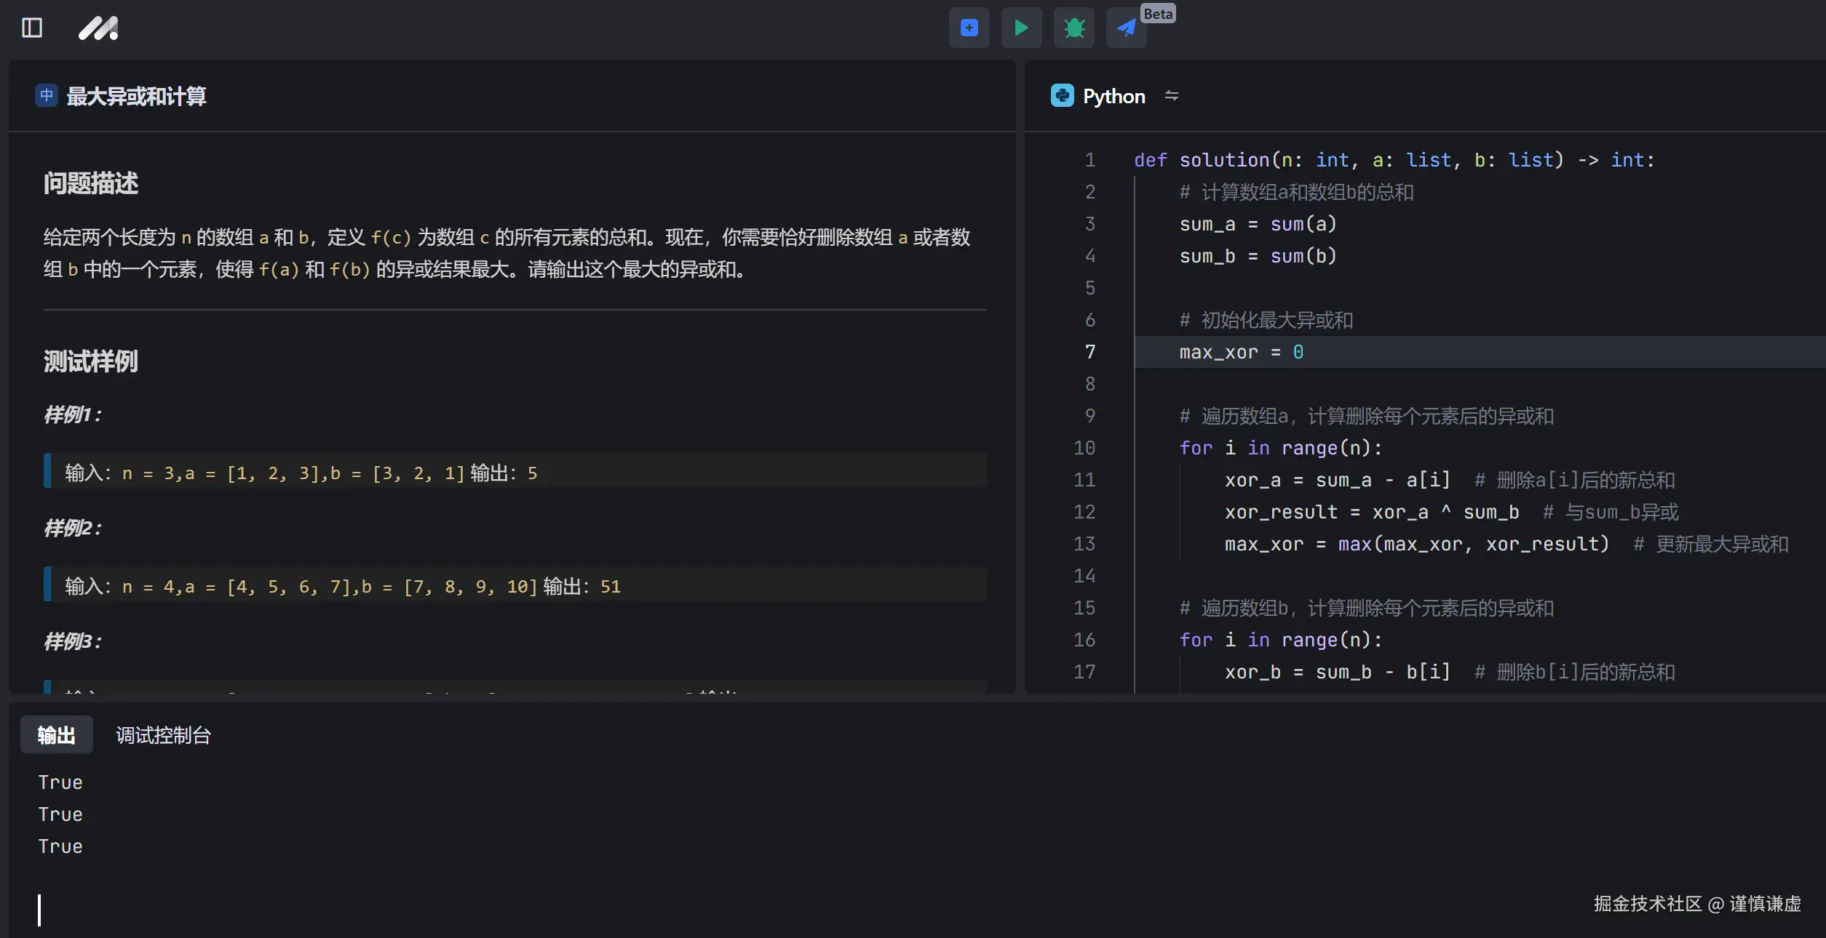Open the Python language selector label
1826x938 pixels.
[x=1114, y=96]
